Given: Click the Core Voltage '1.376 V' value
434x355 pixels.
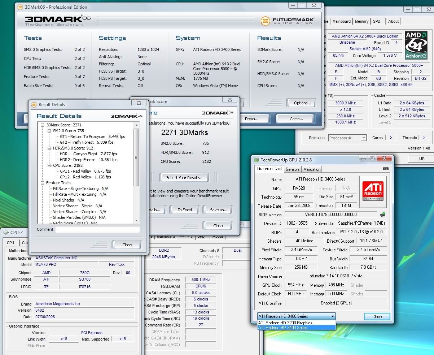Looking at the screenshot, I should (x=390, y=56).
